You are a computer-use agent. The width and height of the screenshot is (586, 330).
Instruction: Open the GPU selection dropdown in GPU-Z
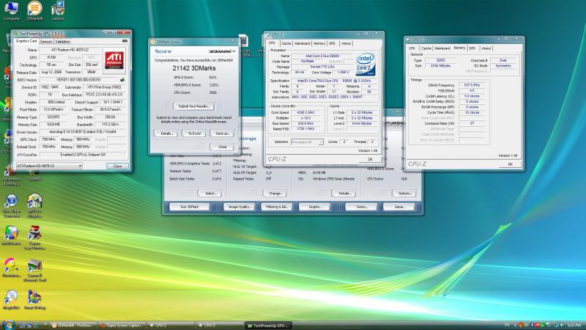pyautogui.click(x=48, y=166)
